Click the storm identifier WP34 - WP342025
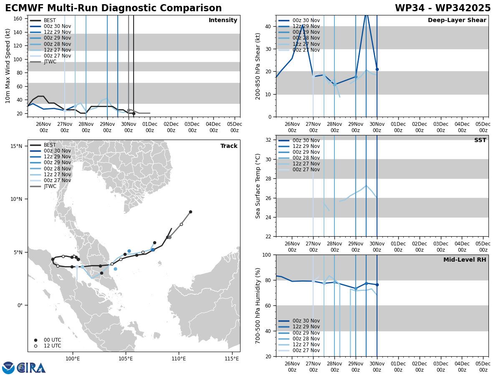 pos(443,8)
